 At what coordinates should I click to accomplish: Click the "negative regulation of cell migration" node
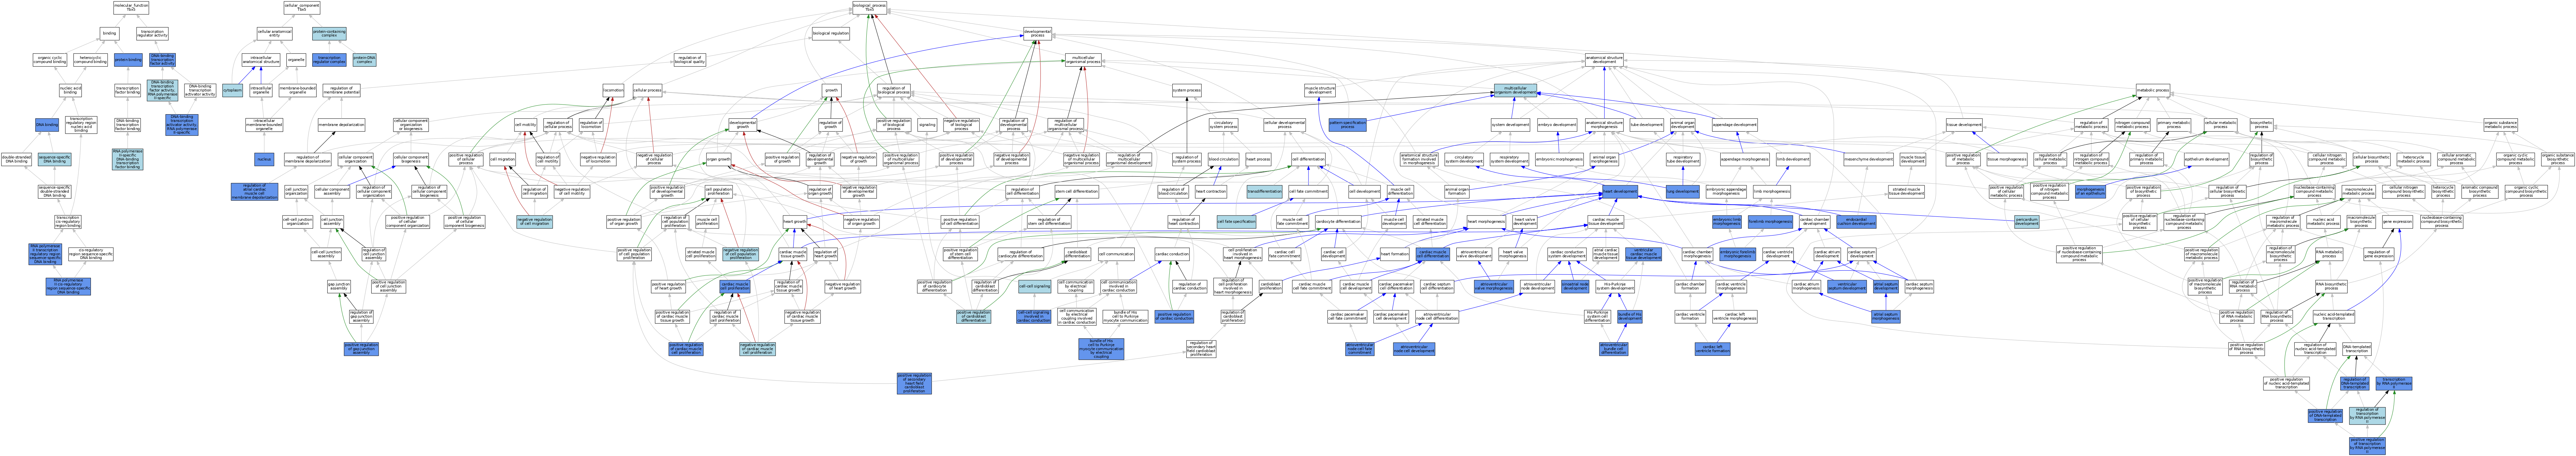[534, 221]
